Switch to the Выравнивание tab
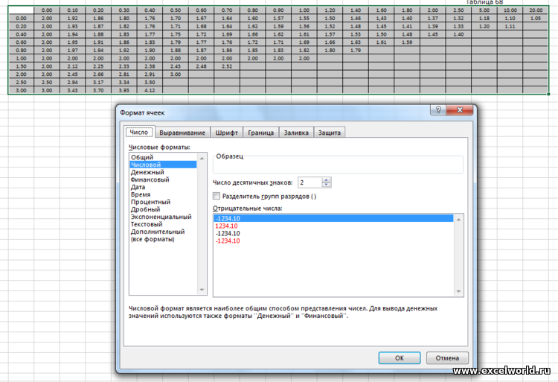 coord(182,133)
